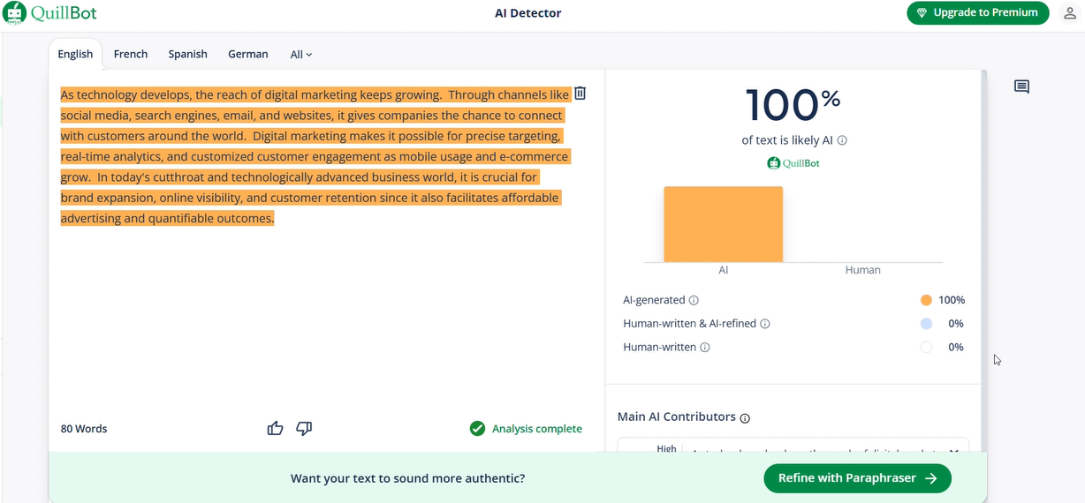Show info icon for Human-written & AI-refined

tap(765, 324)
